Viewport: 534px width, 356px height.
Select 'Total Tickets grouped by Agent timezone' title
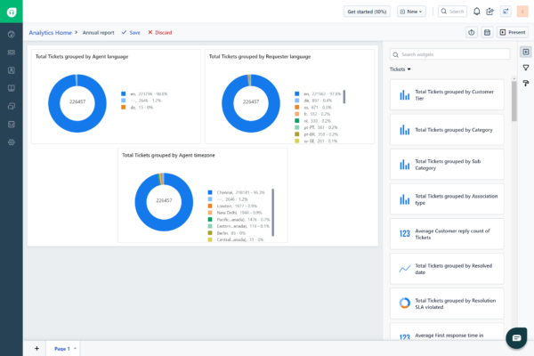pos(168,156)
